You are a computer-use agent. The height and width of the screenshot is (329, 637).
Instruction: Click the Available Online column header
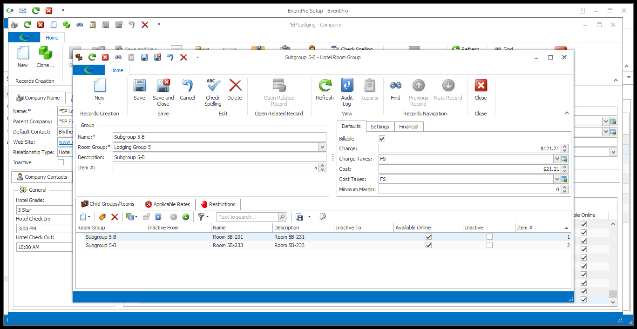point(428,228)
